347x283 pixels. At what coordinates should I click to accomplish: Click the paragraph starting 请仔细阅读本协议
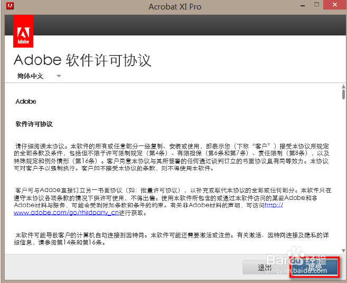coord(172,157)
